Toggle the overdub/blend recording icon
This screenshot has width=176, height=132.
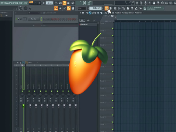(69, 3)
